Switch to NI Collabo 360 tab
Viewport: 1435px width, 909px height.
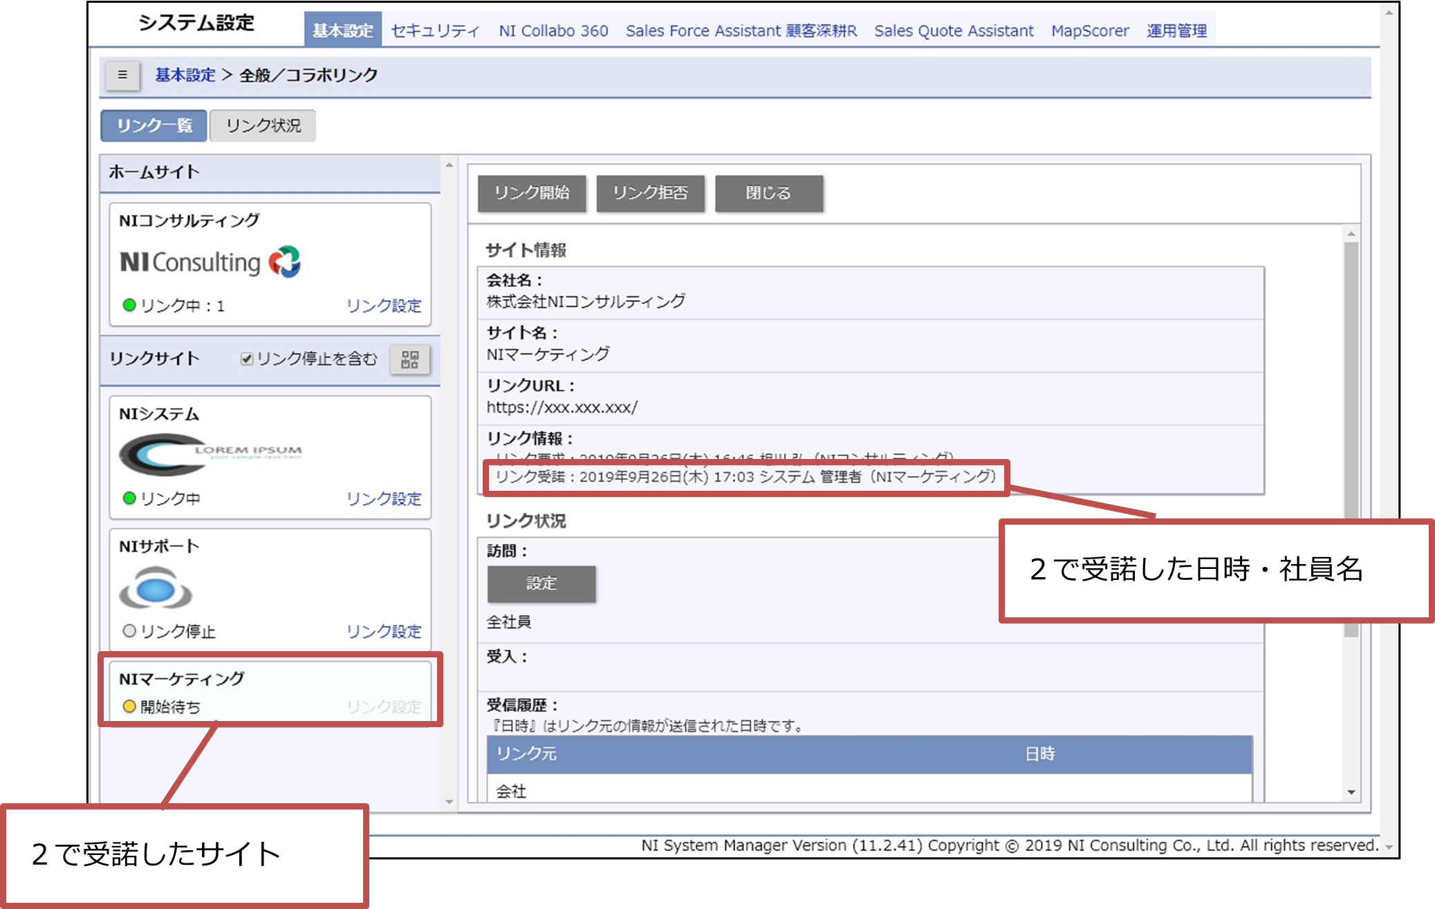tap(553, 30)
